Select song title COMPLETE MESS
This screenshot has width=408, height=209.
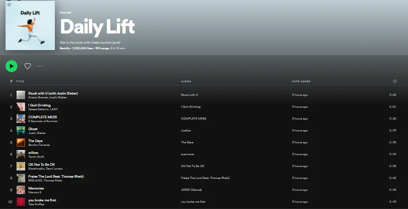(42, 117)
